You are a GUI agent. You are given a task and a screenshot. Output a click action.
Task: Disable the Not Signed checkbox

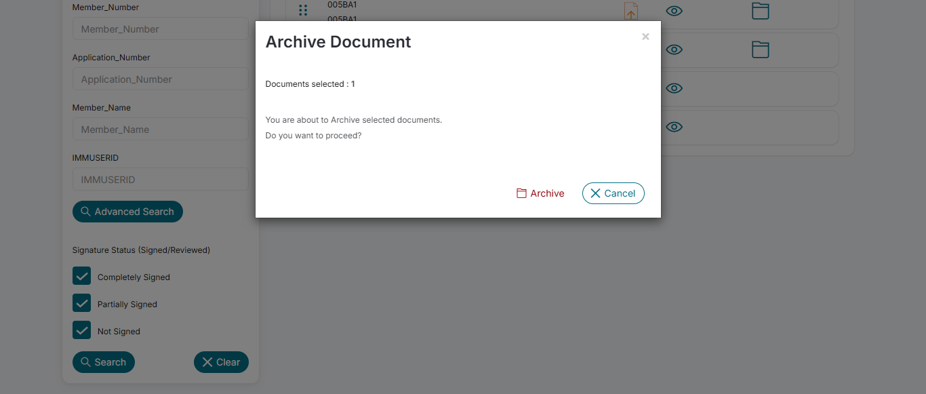(x=81, y=330)
